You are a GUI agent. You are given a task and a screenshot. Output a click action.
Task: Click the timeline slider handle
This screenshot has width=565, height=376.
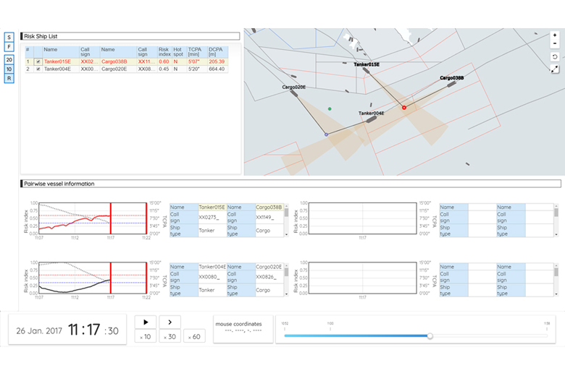(x=430, y=336)
